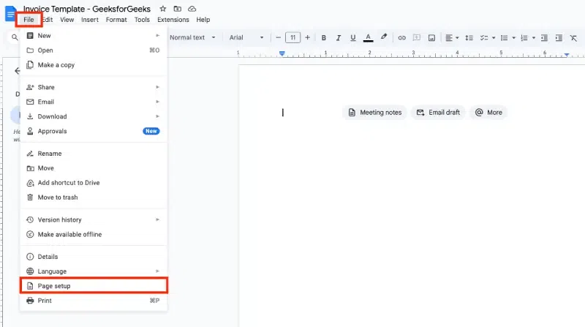585x327 pixels.
Task: Click the line and paragraph spacing icon
Action: pos(469,38)
